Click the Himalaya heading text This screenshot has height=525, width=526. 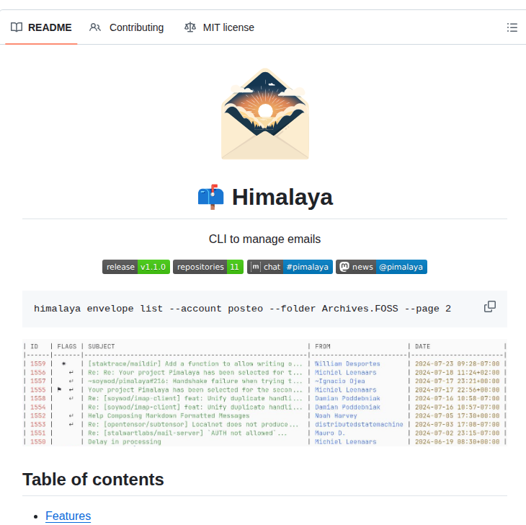coord(282,197)
